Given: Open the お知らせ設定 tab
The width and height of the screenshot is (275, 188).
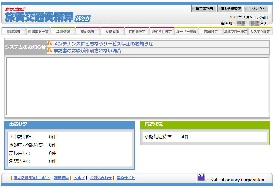Looking at the screenshot, I should coord(162,31).
